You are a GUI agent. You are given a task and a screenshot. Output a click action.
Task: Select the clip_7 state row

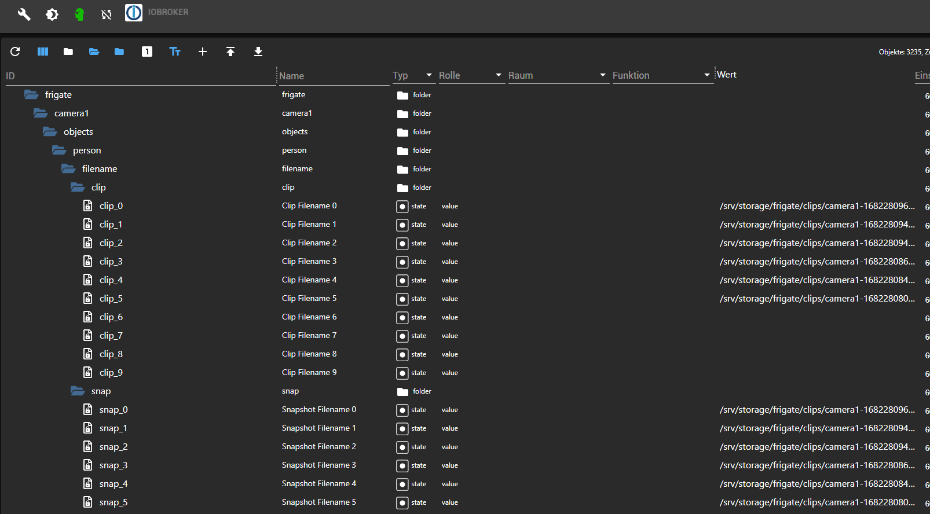465,335
